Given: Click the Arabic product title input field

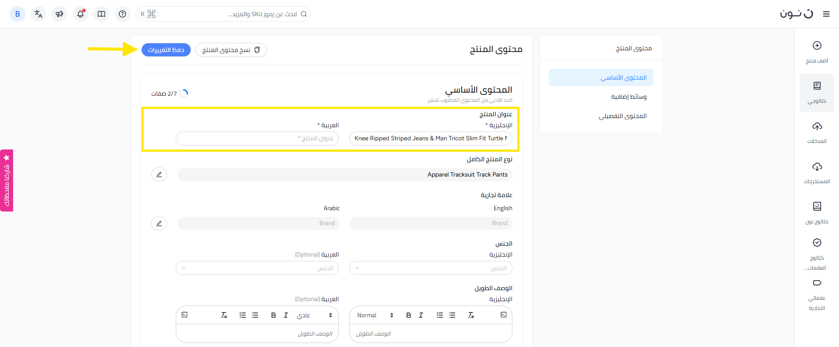Looking at the screenshot, I should coord(257,139).
